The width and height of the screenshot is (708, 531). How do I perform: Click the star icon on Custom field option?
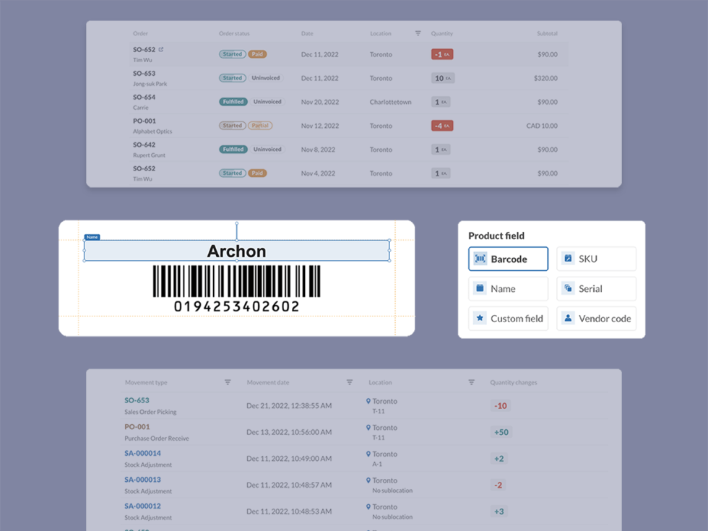(x=480, y=318)
